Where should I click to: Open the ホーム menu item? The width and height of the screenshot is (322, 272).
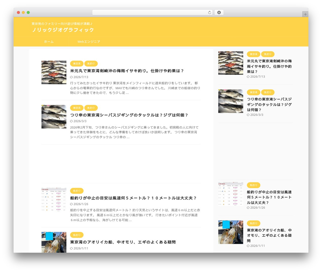click(x=49, y=42)
